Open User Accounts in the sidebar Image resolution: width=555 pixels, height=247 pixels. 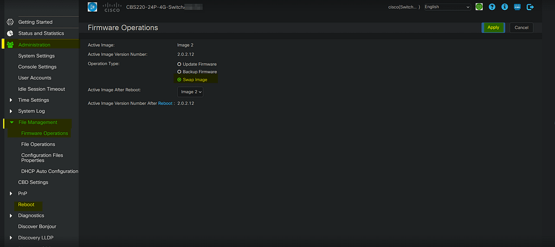[35, 78]
